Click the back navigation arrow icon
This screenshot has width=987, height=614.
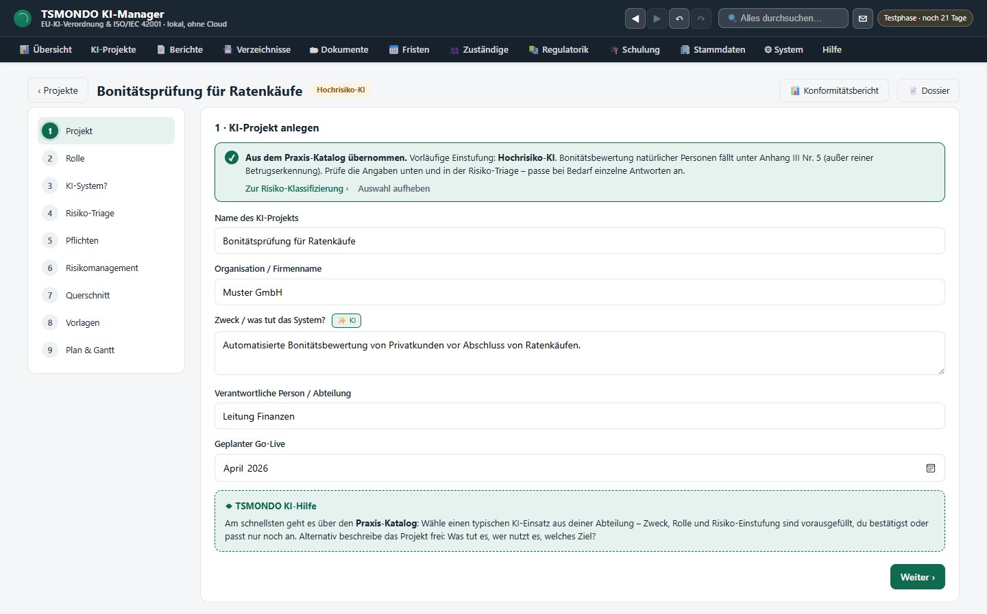pos(635,18)
